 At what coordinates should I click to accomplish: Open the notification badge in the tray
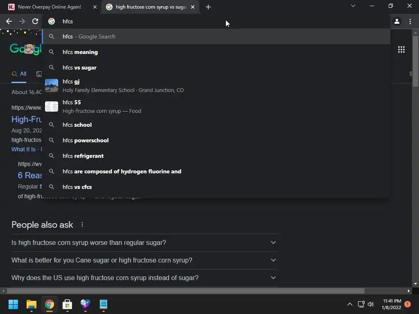pyautogui.click(x=408, y=304)
